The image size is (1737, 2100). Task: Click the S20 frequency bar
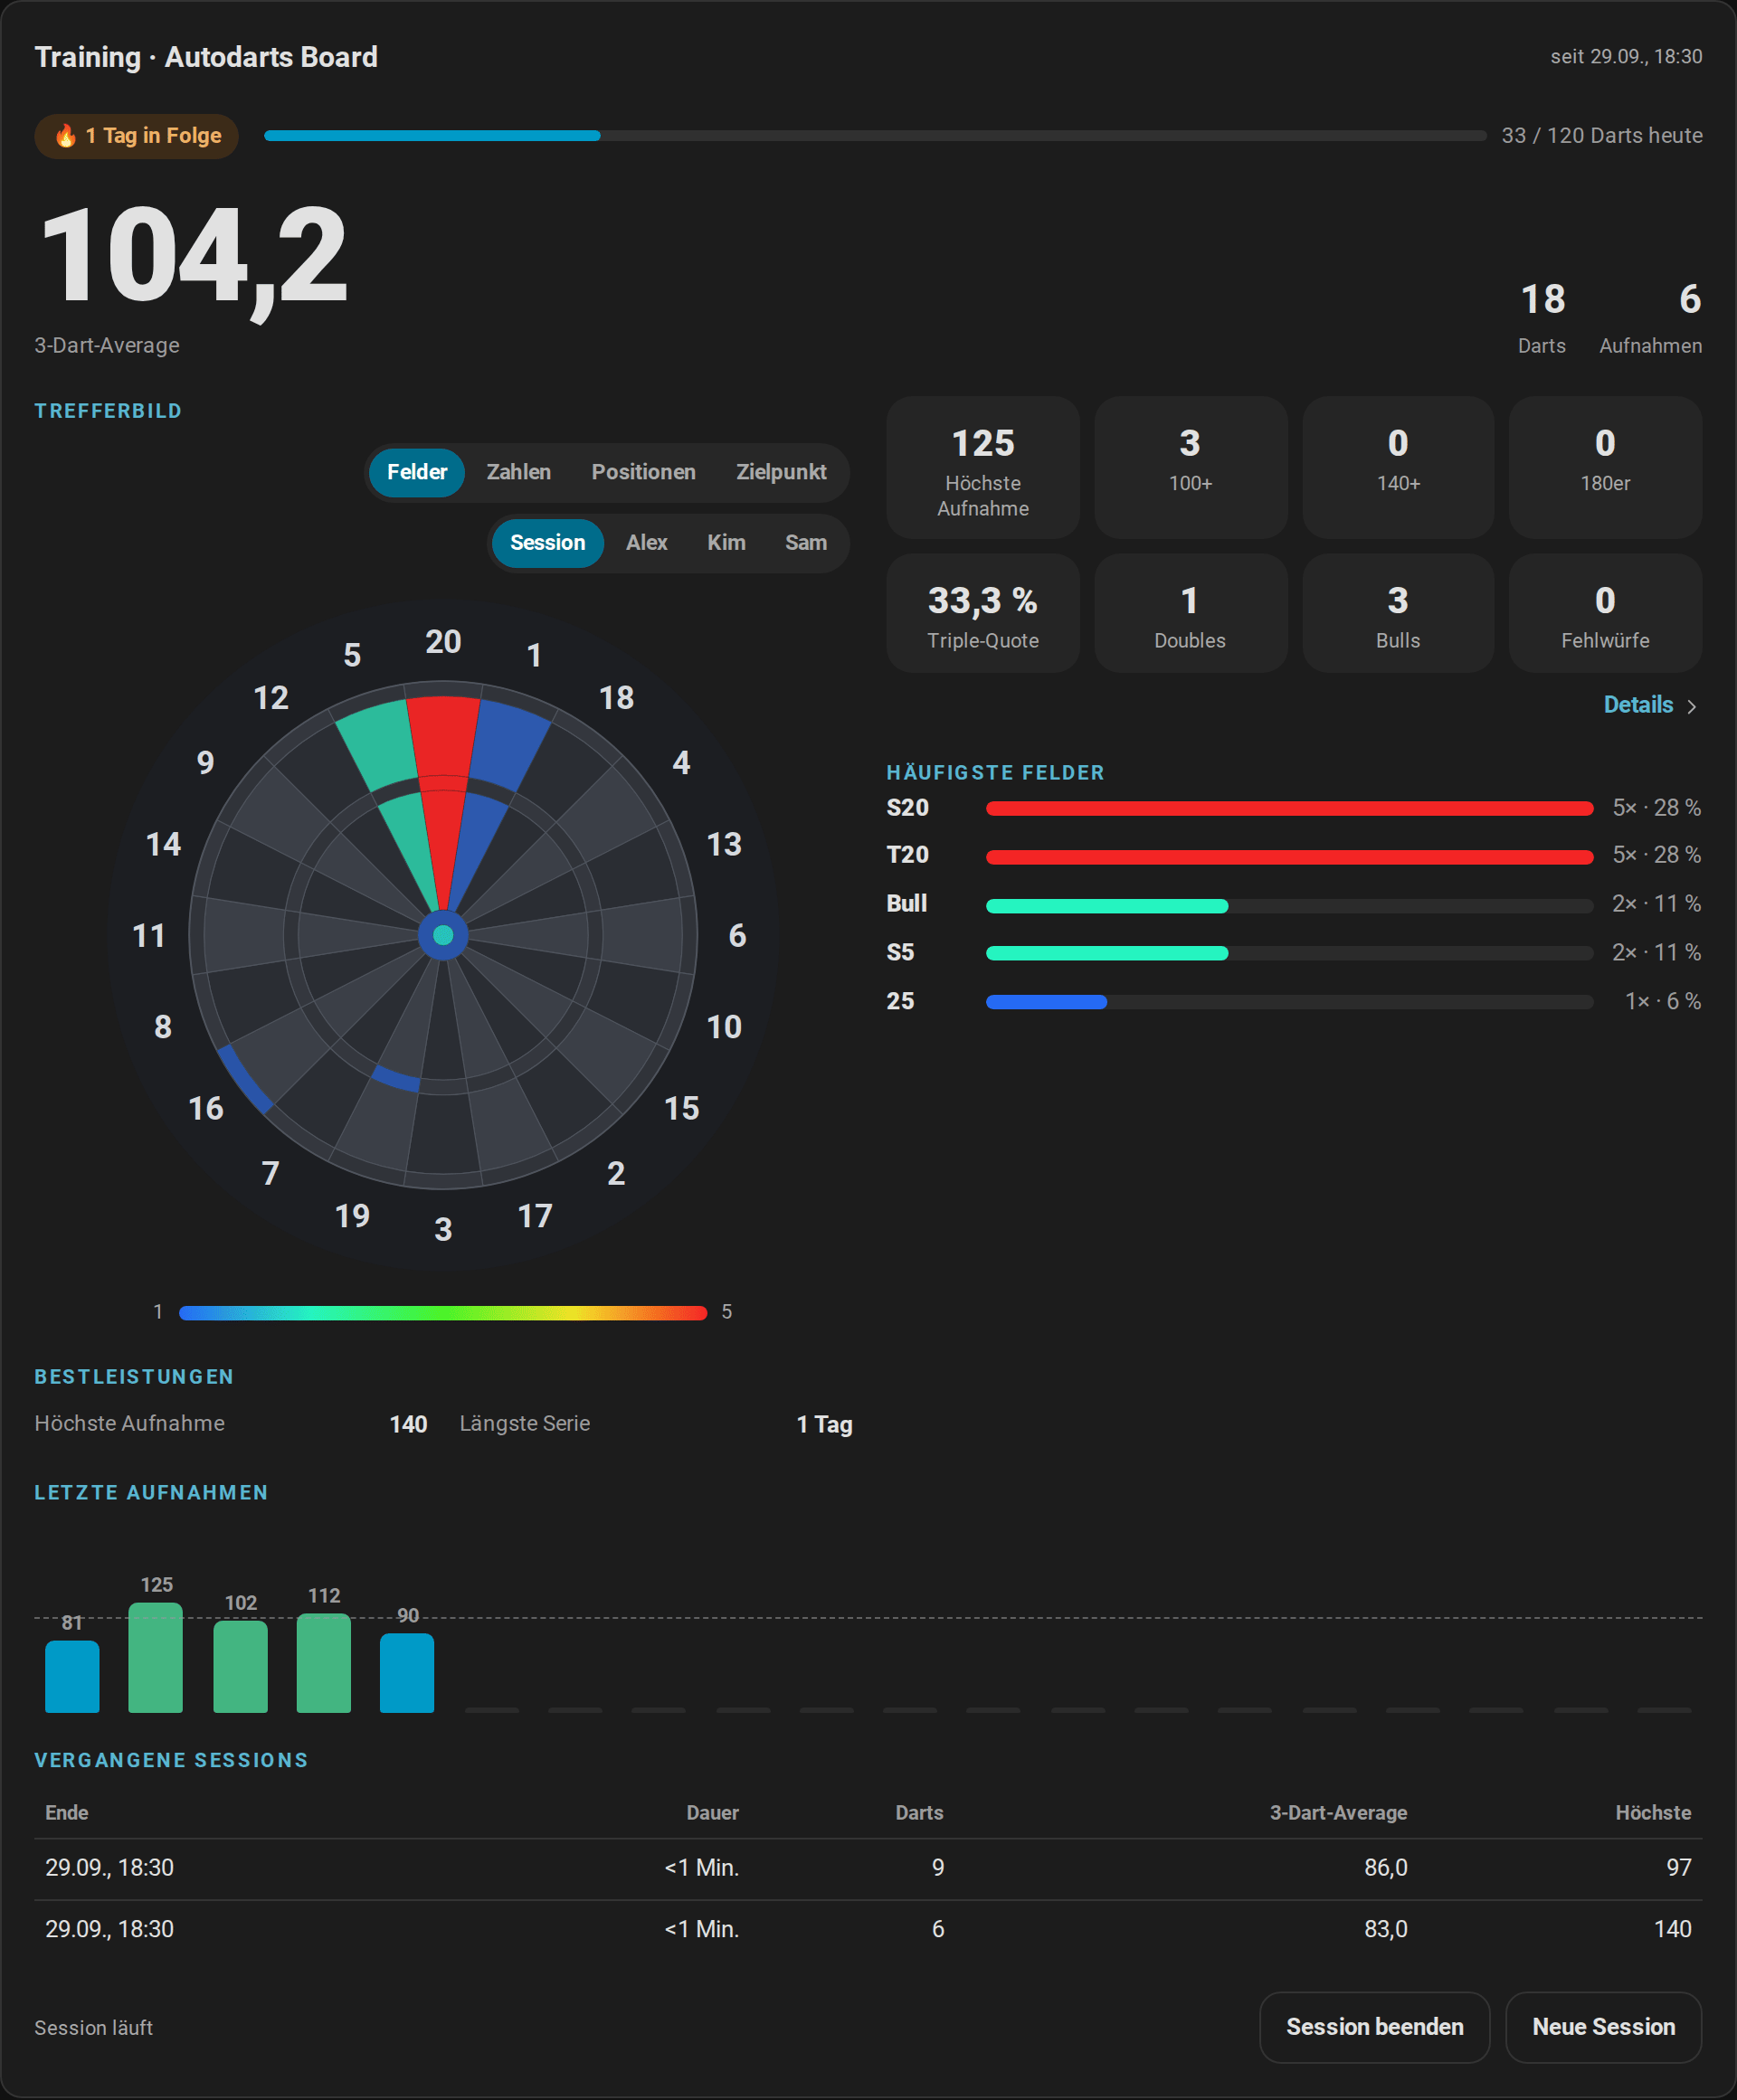pos(1289,808)
